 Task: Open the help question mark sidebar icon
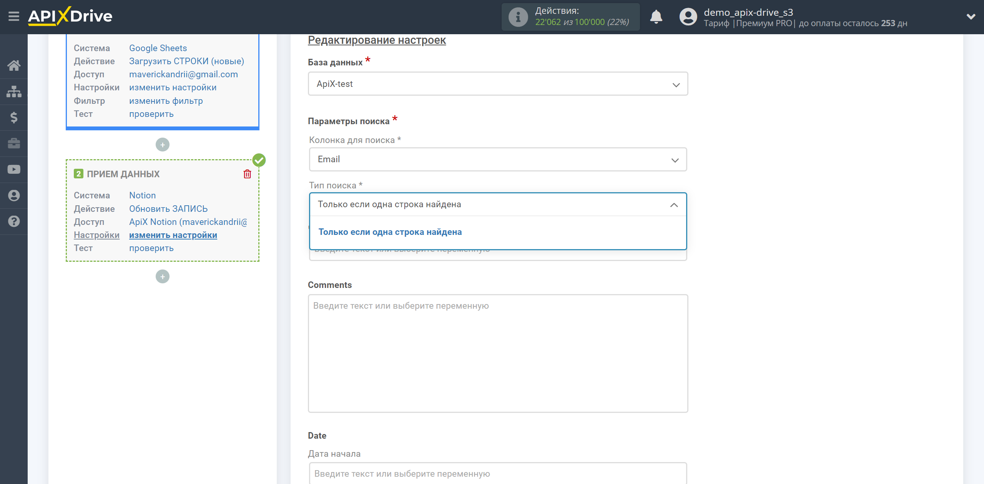point(14,221)
